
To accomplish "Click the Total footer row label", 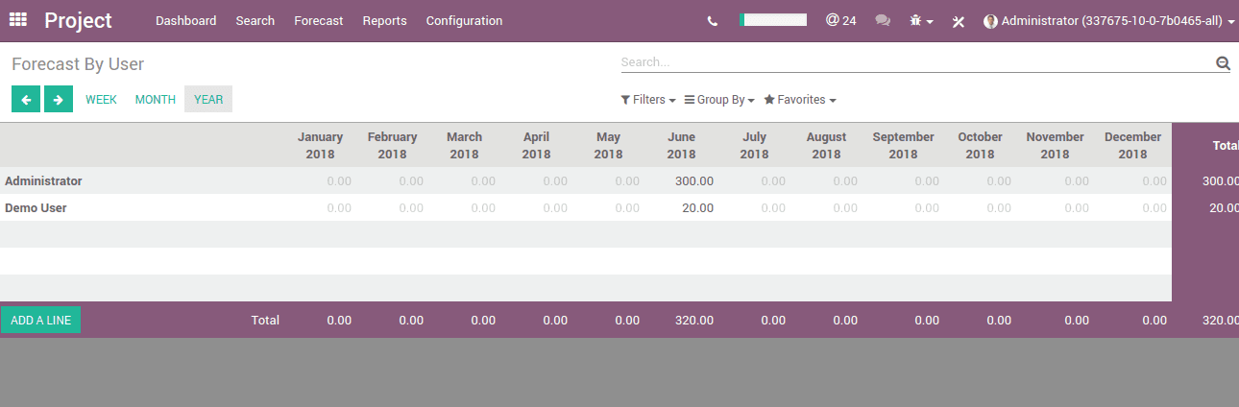I will click(265, 320).
